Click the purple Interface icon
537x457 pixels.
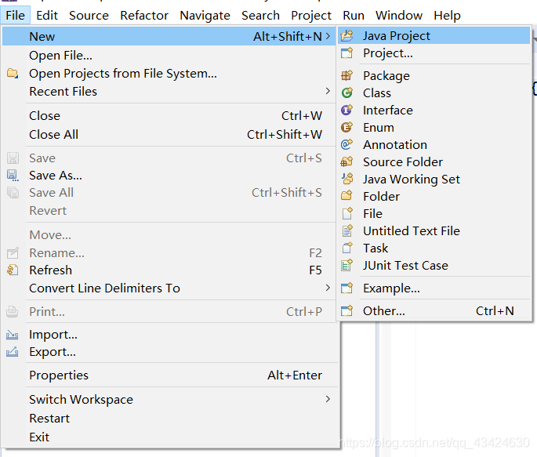pos(347,110)
